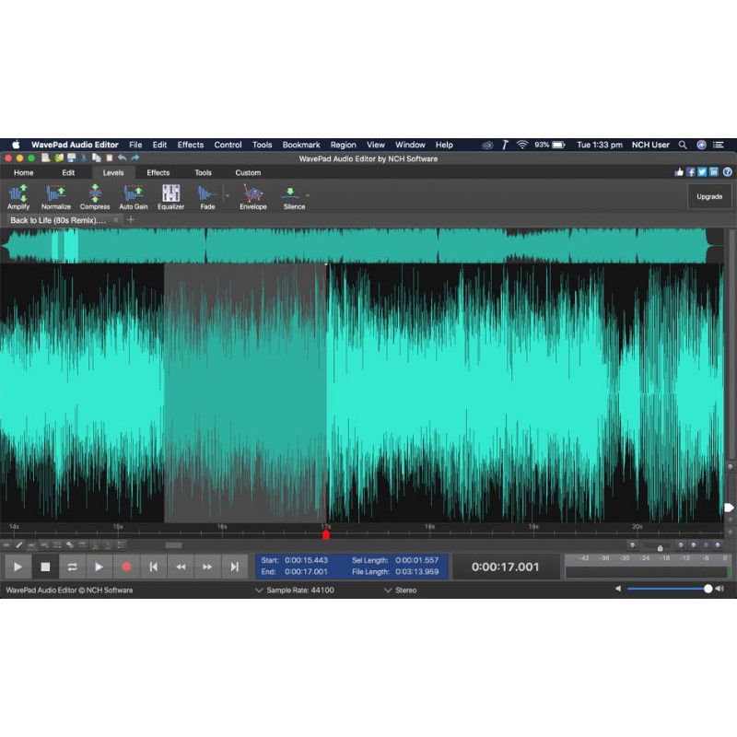Stop audio playback
Image resolution: width=737 pixels, height=737 pixels.
point(45,567)
